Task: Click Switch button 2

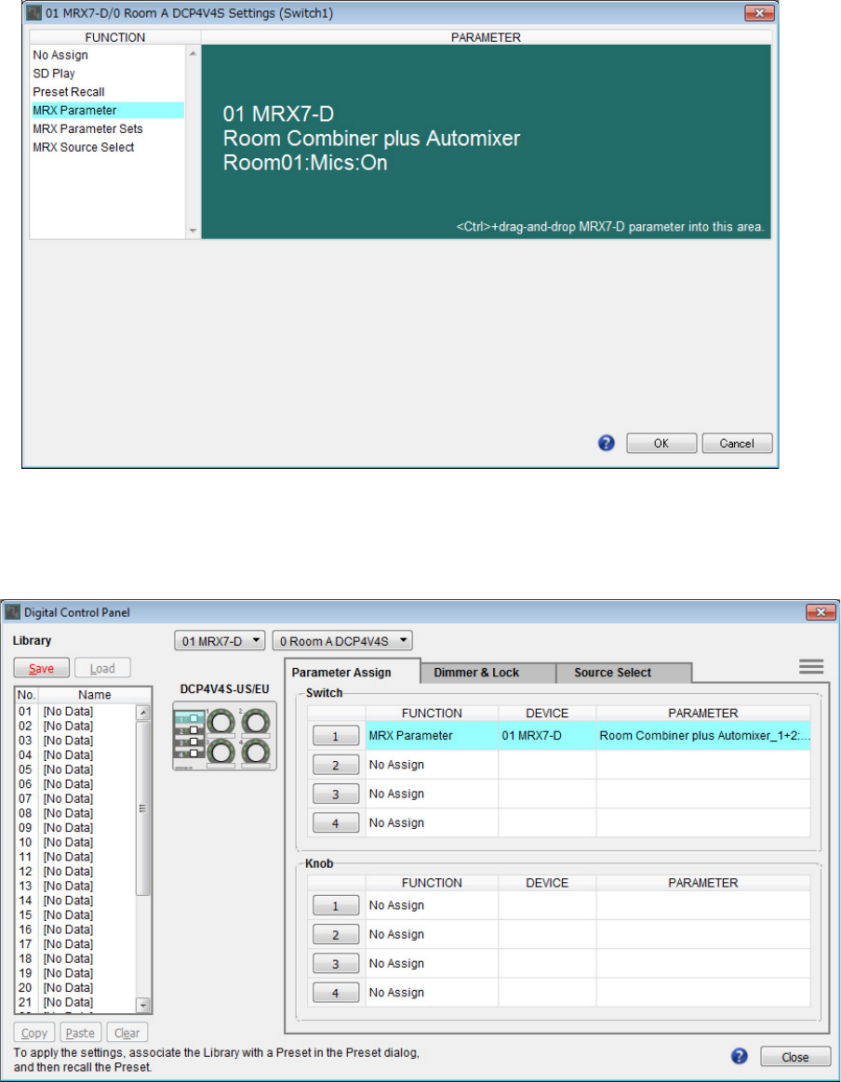Action: (335, 765)
